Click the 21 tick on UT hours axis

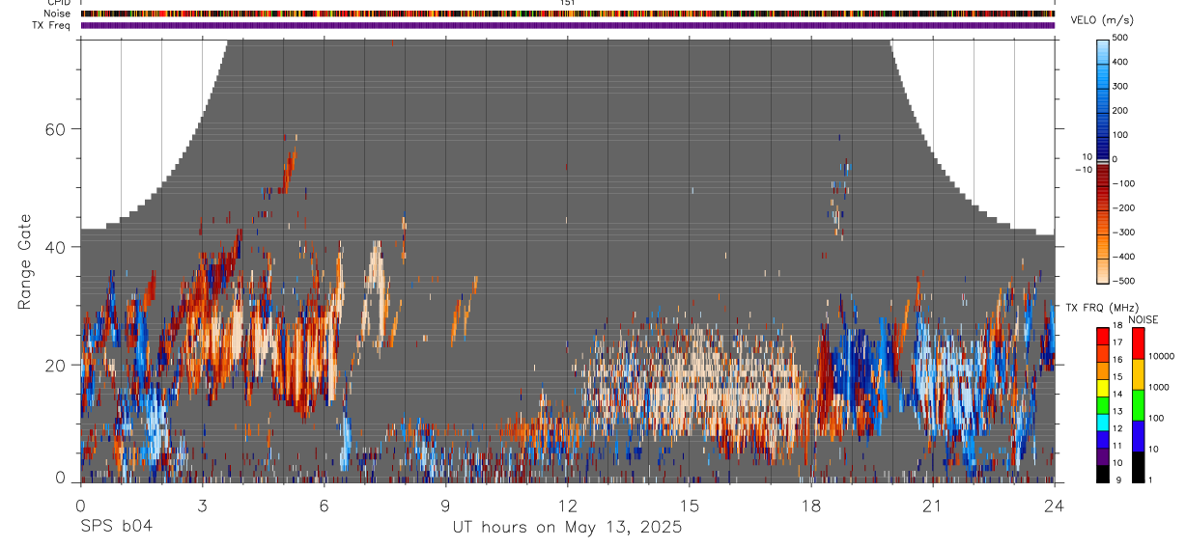point(932,506)
